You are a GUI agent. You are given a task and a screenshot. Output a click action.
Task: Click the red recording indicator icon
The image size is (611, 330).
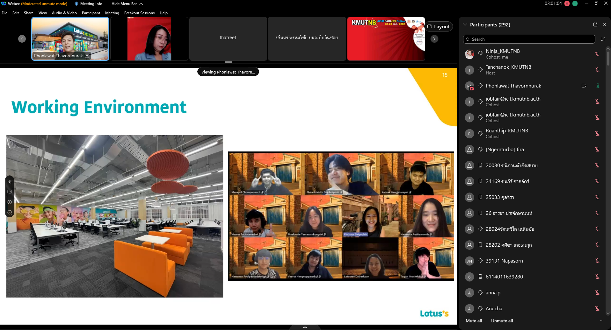(567, 4)
